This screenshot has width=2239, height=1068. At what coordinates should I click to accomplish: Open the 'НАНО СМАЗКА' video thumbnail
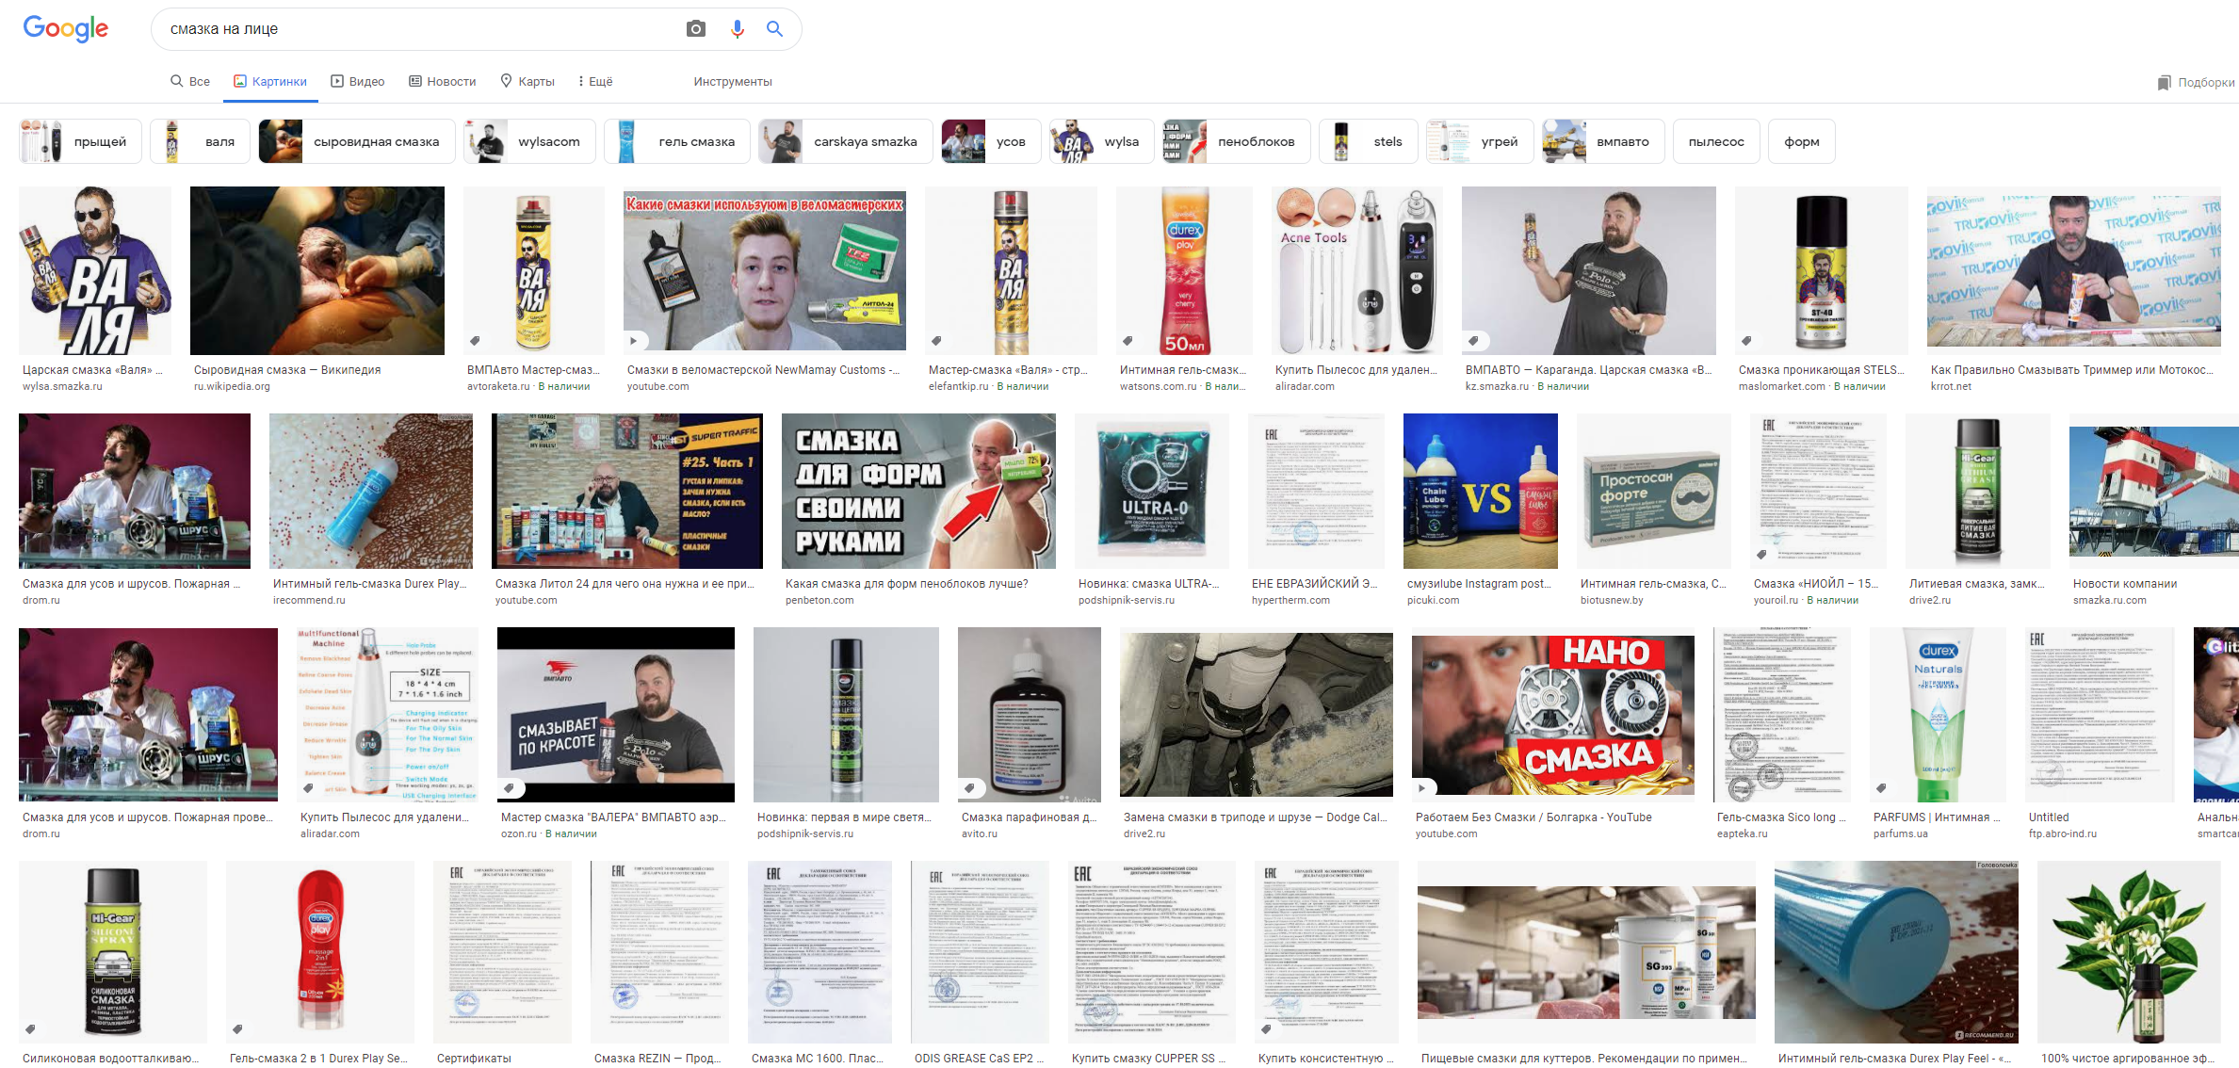[x=1553, y=715]
